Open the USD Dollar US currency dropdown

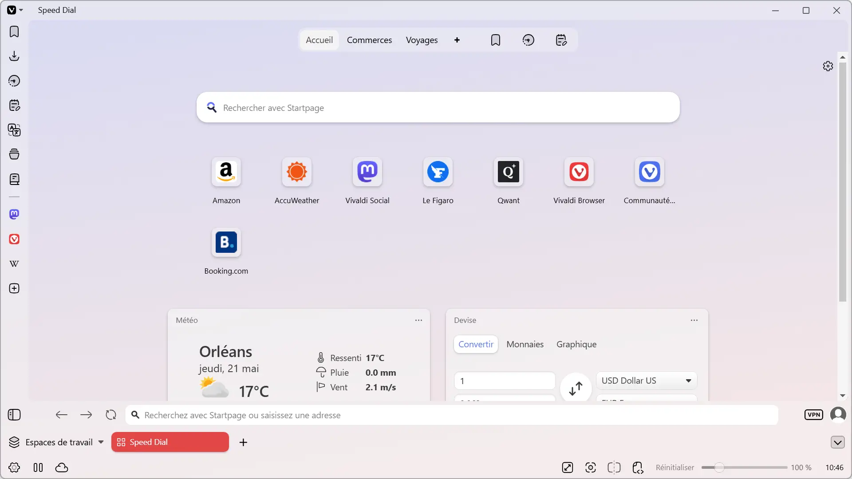click(647, 381)
